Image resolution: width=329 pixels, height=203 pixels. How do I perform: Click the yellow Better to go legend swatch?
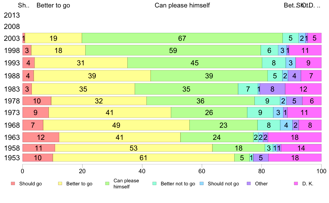point(60,184)
